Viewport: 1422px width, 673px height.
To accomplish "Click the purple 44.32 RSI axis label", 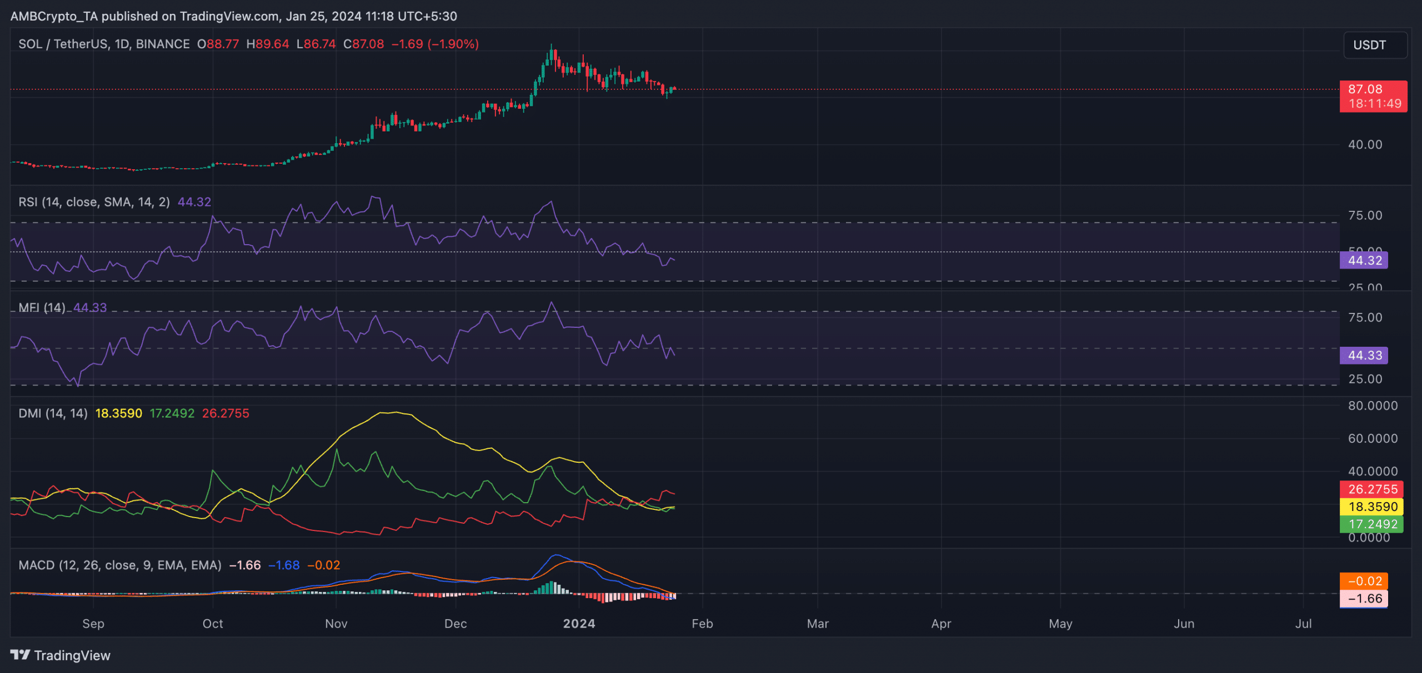I will 1364,260.
